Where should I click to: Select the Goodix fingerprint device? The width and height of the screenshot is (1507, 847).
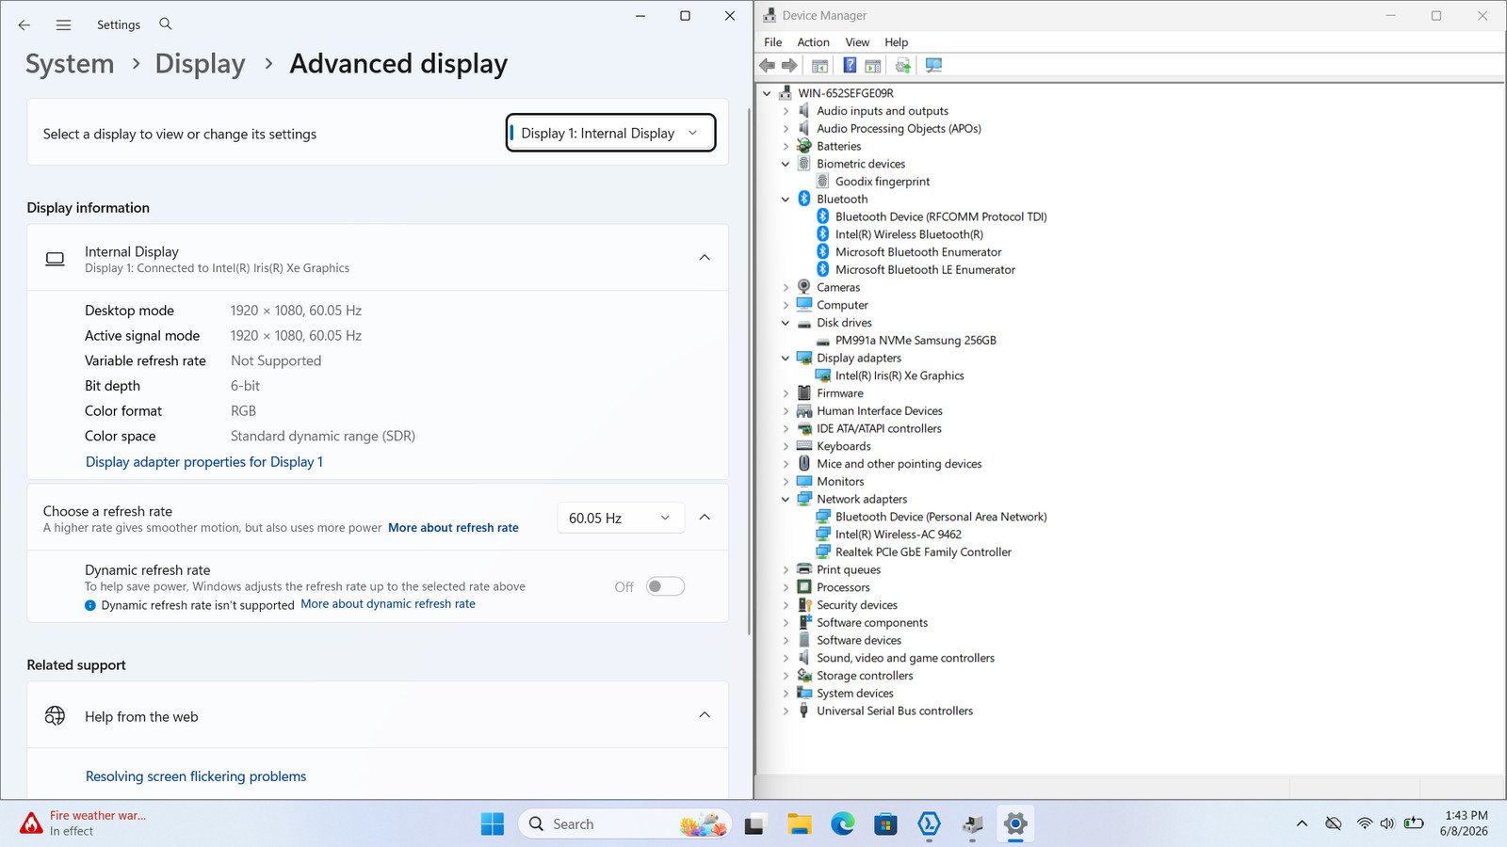coord(883,182)
